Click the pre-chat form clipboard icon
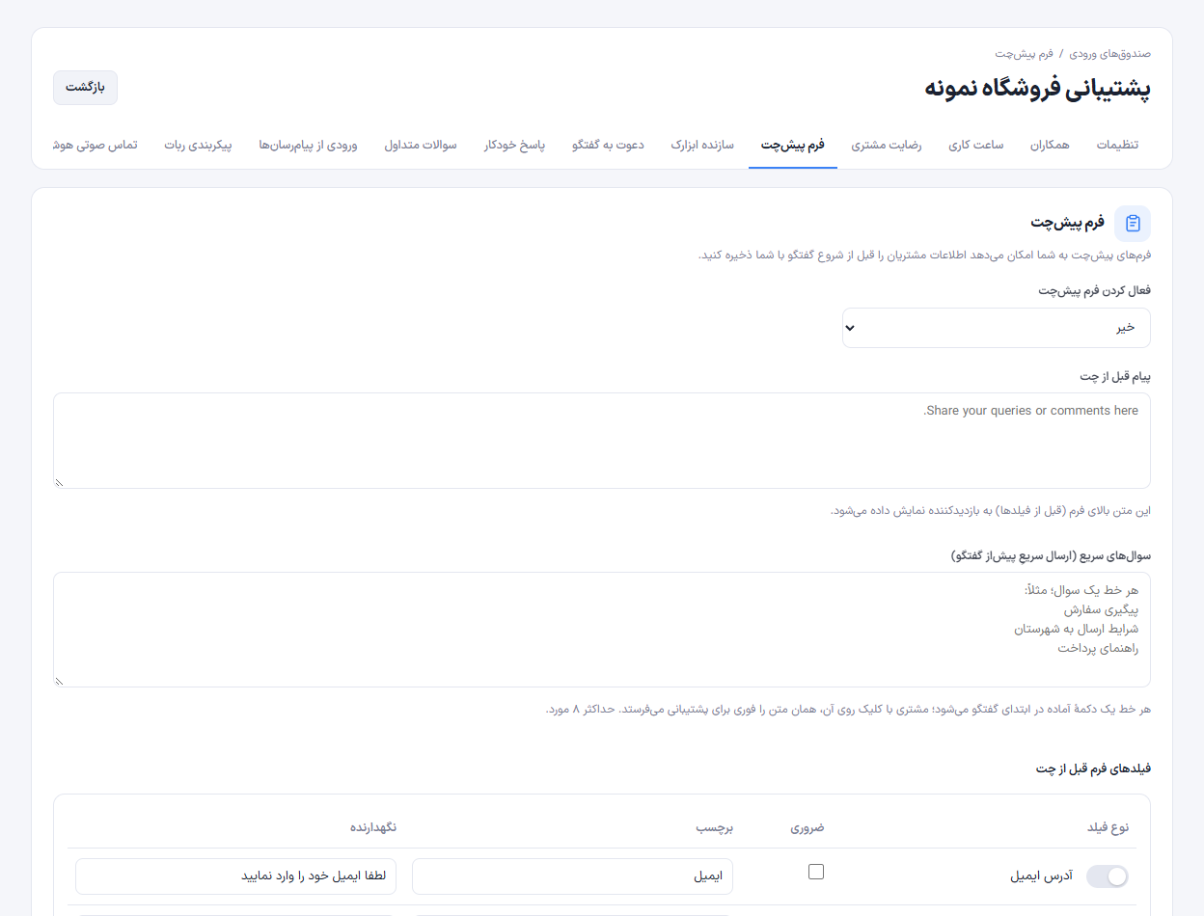This screenshot has height=916, width=1204. pyautogui.click(x=1133, y=223)
